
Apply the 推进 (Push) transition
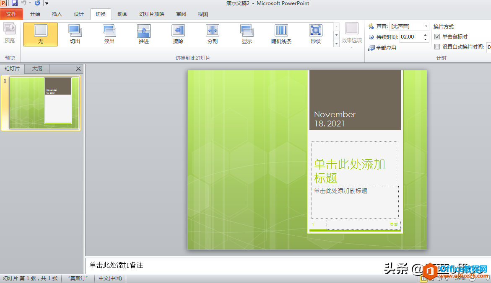144,33
